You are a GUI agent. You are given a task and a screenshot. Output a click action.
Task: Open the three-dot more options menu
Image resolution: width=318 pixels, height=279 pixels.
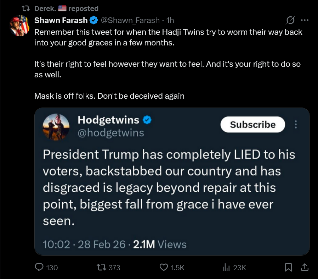tap(305, 20)
